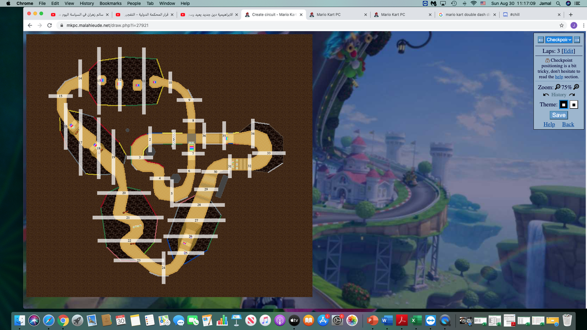587x330 pixels.
Task: Open the Help link at the panel bottom
Action: (x=549, y=124)
